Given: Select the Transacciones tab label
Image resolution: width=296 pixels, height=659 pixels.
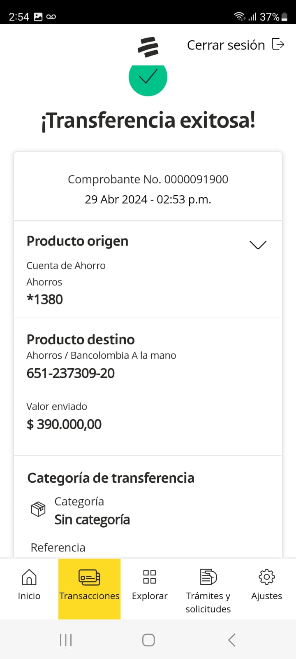Looking at the screenshot, I should pyautogui.click(x=89, y=596).
